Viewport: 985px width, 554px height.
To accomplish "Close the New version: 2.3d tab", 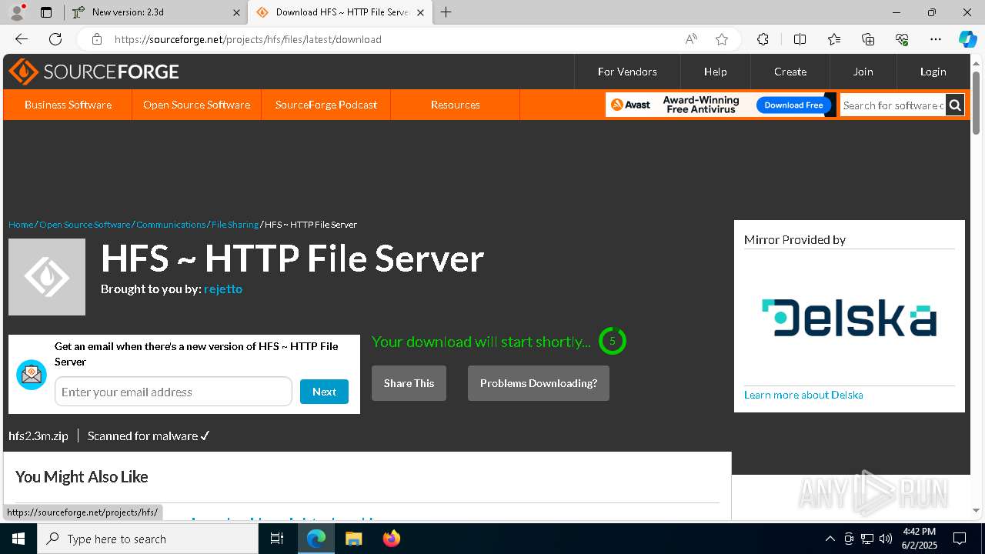I will 236,12.
